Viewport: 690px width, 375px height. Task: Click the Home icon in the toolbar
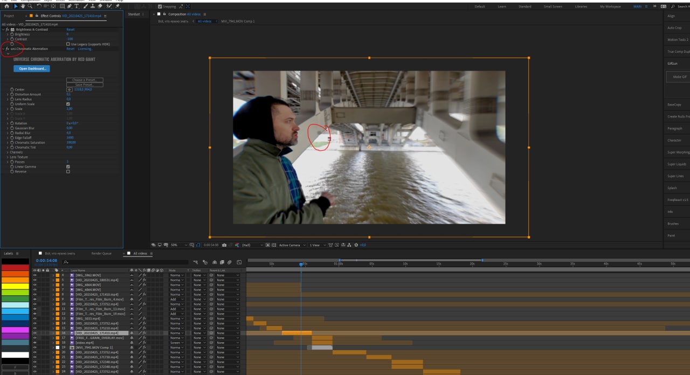coord(6,6)
